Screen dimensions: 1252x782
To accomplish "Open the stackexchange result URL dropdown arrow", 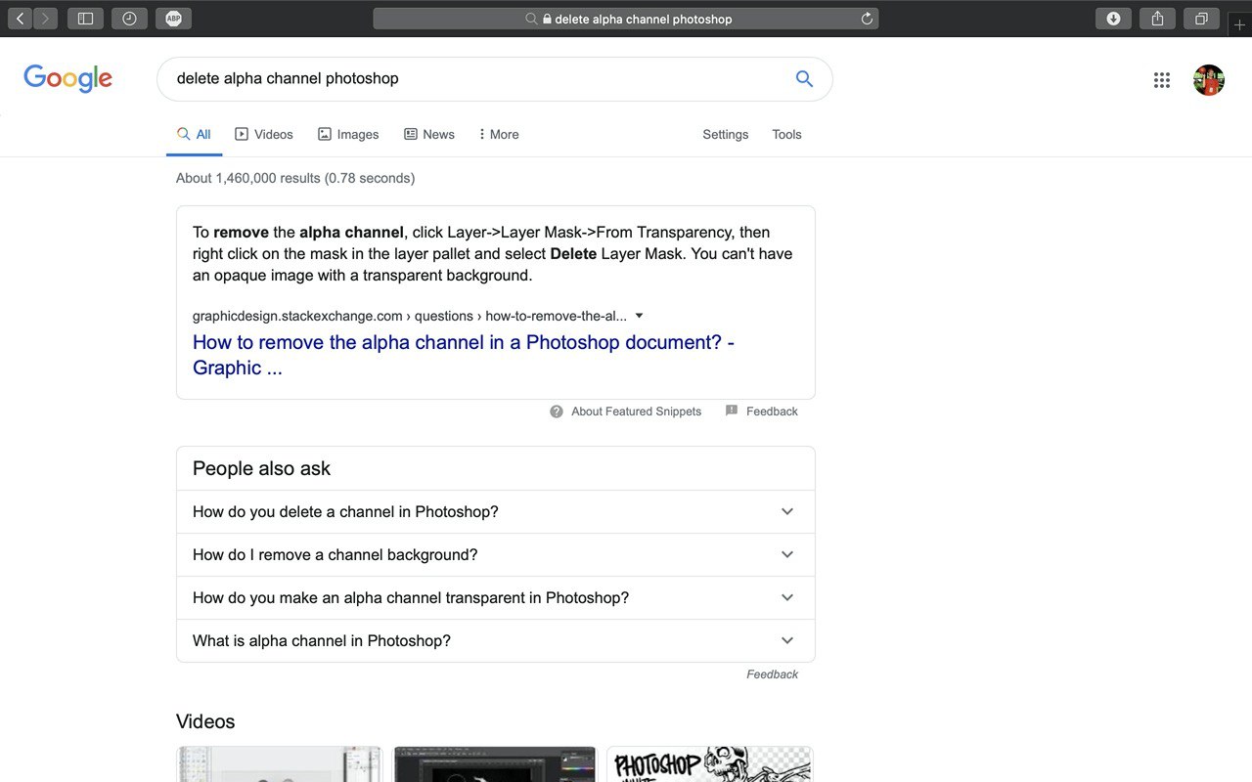I will pyautogui.click(x=639, y=316).
